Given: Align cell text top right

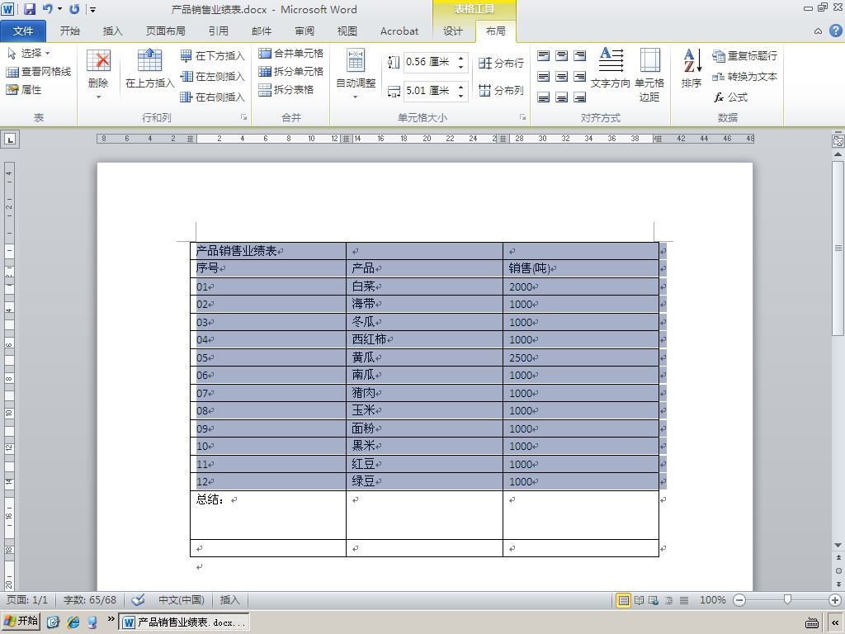Looking at the screenshot, I should coord(580,55).
